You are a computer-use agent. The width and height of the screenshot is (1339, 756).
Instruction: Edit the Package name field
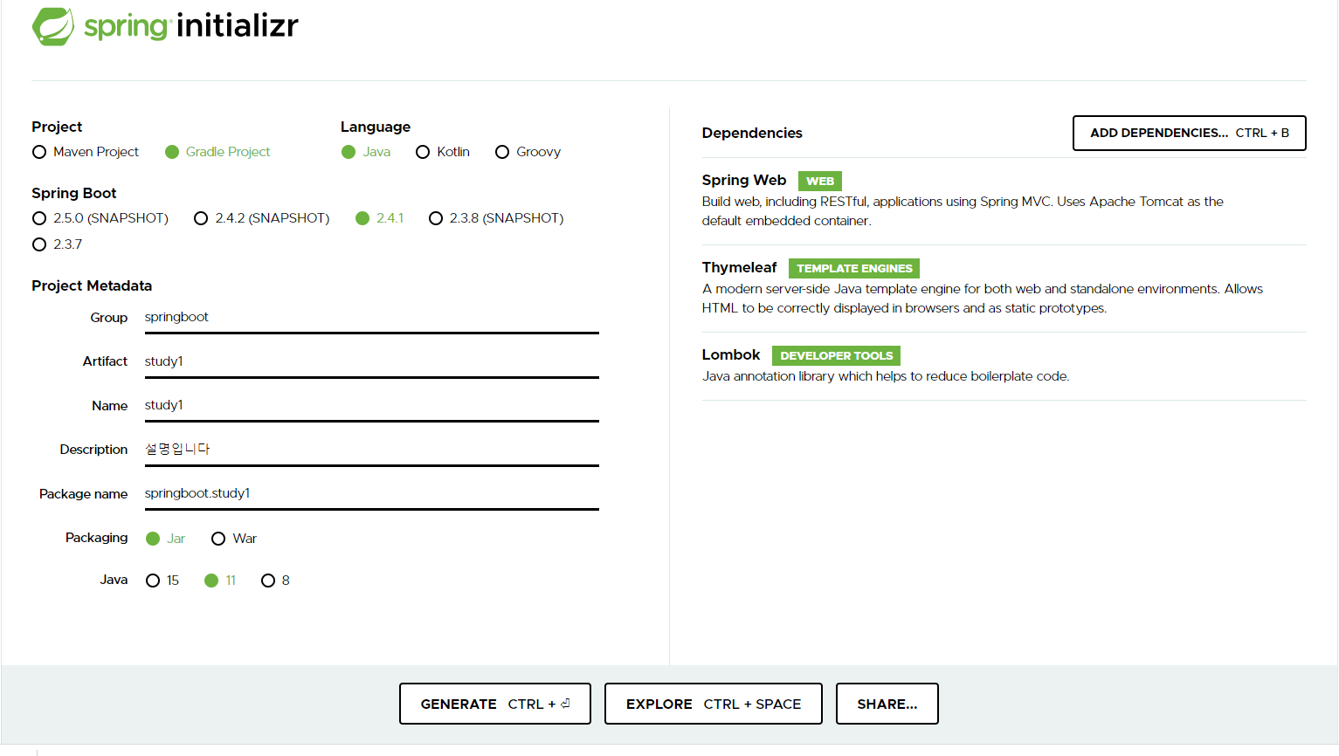pyautogui.click(x=371, y=494)
